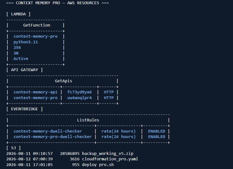Select the Active state value
Viewport: 233px width, 169px height.
(x=21, y=59)
